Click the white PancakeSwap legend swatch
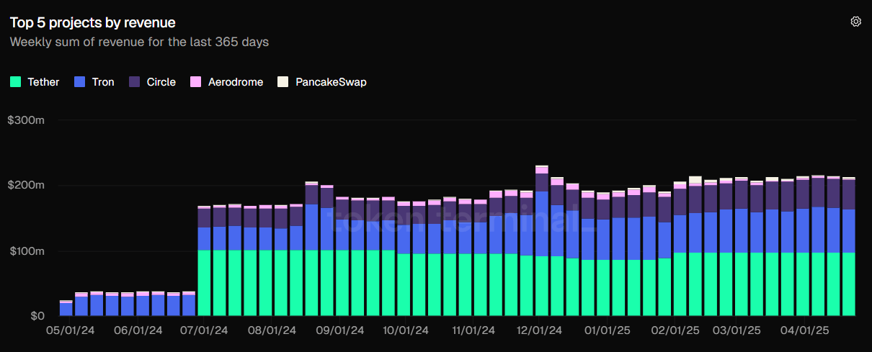Viewport: 872px width, 352px height. pyautogui.click(x=283, y=82)
